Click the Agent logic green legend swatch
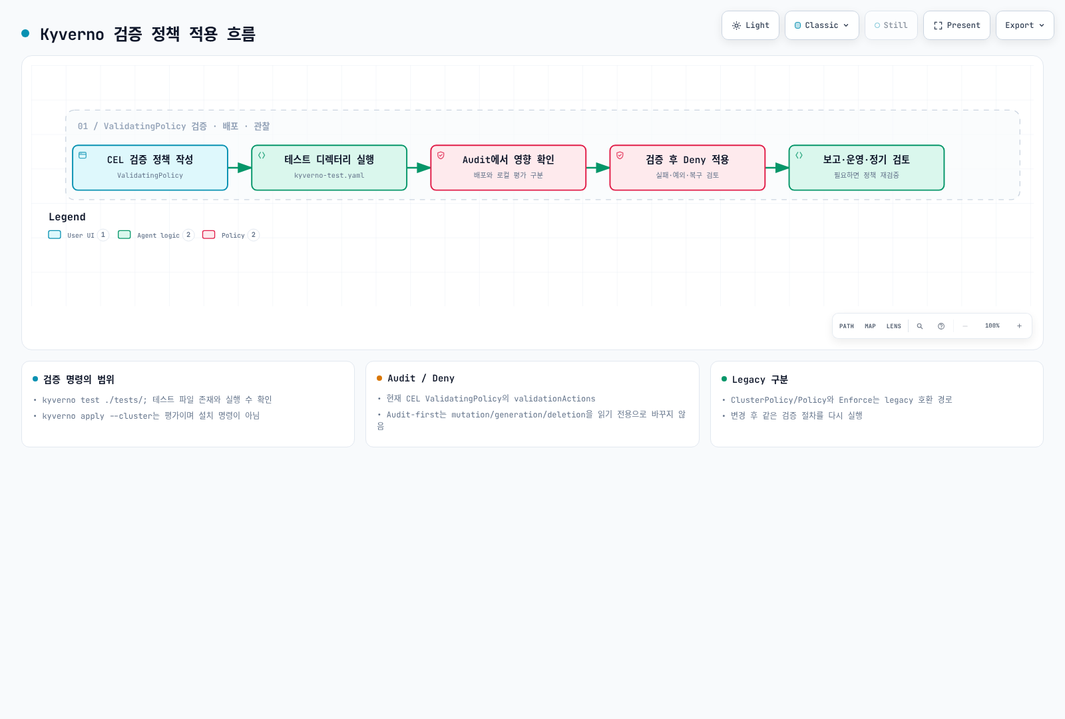This screenshot has height=719, width=1065. (x=124, y=234)
